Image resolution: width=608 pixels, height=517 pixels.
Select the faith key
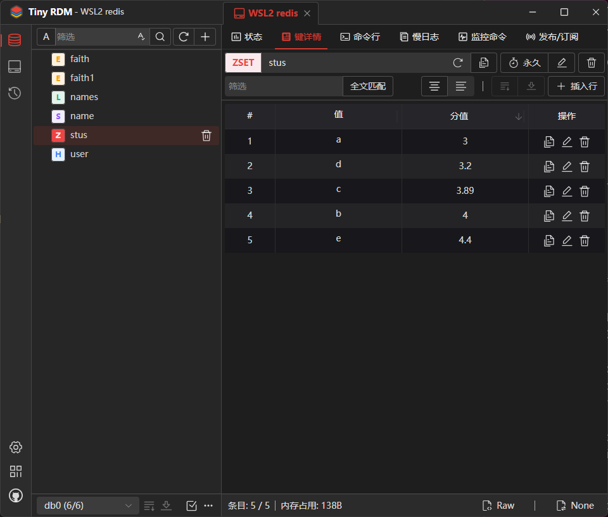pyautogui.click(x=127, y=59)
